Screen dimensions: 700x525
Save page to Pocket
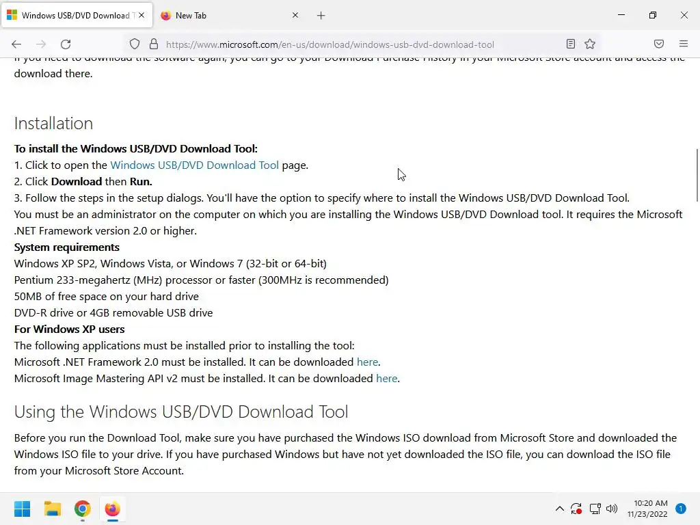[659, 44]
